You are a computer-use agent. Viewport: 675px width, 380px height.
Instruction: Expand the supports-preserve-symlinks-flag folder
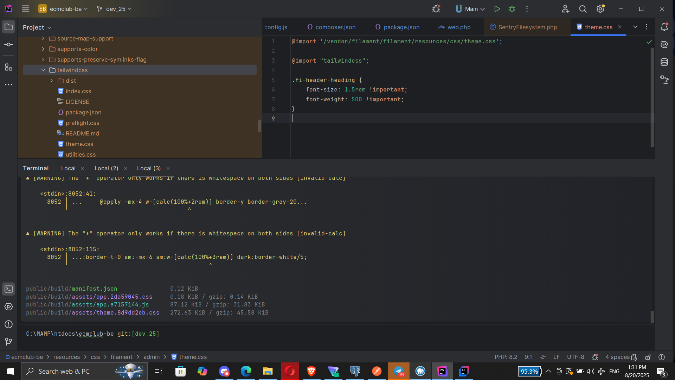[x=43, y=59]
